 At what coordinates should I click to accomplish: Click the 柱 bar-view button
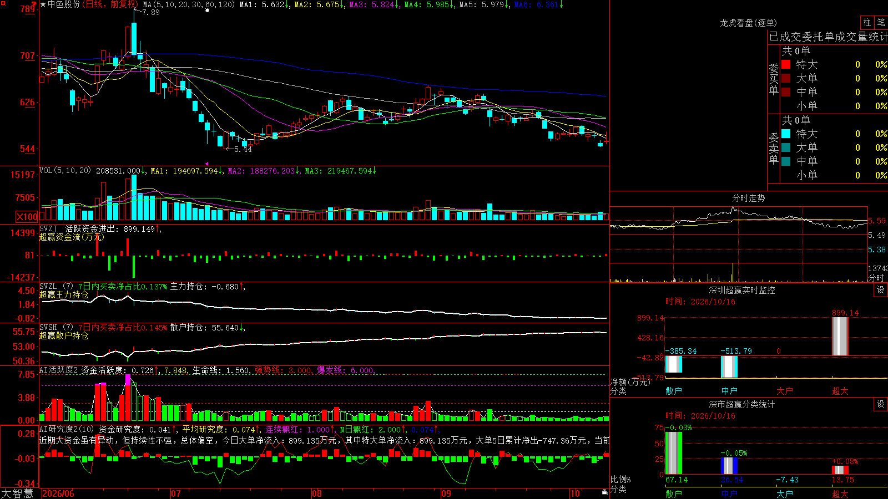click(867, 22)
